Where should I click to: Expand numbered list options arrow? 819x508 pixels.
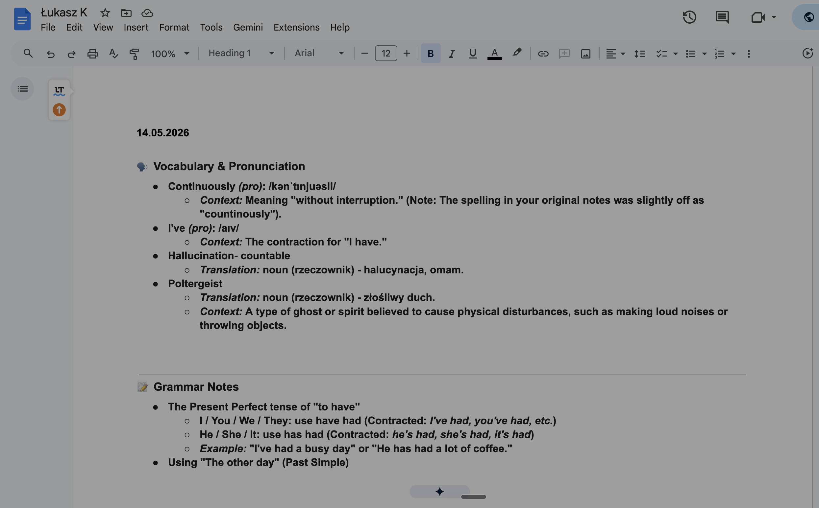point(733,54)
